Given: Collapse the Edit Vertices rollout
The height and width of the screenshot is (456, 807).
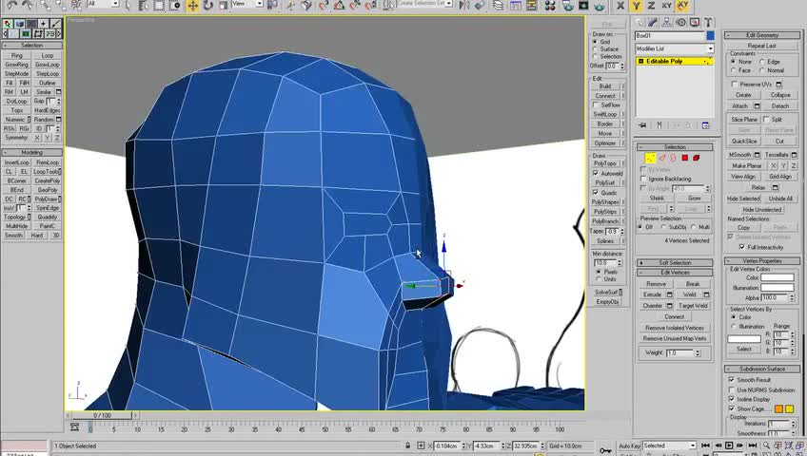Looking at the screenshot, I should (x=675, y=273).
